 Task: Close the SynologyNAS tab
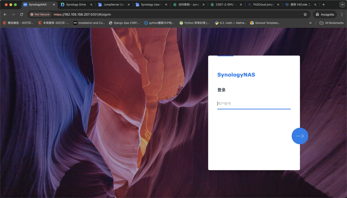click(54, 5)
